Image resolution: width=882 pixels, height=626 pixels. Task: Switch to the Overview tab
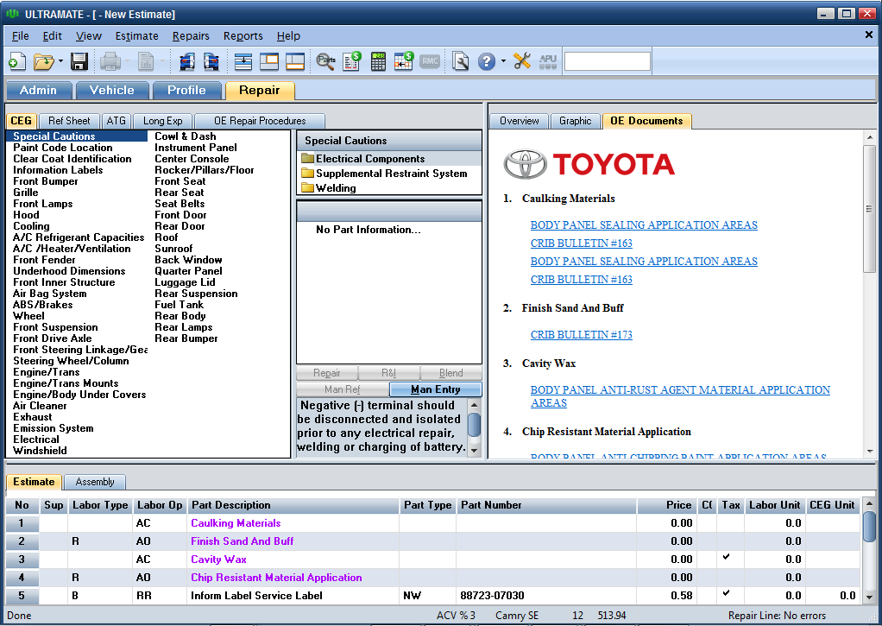(520, 121)
